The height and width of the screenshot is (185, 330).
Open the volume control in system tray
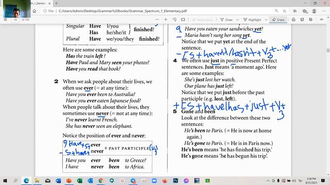click(294, 180)
